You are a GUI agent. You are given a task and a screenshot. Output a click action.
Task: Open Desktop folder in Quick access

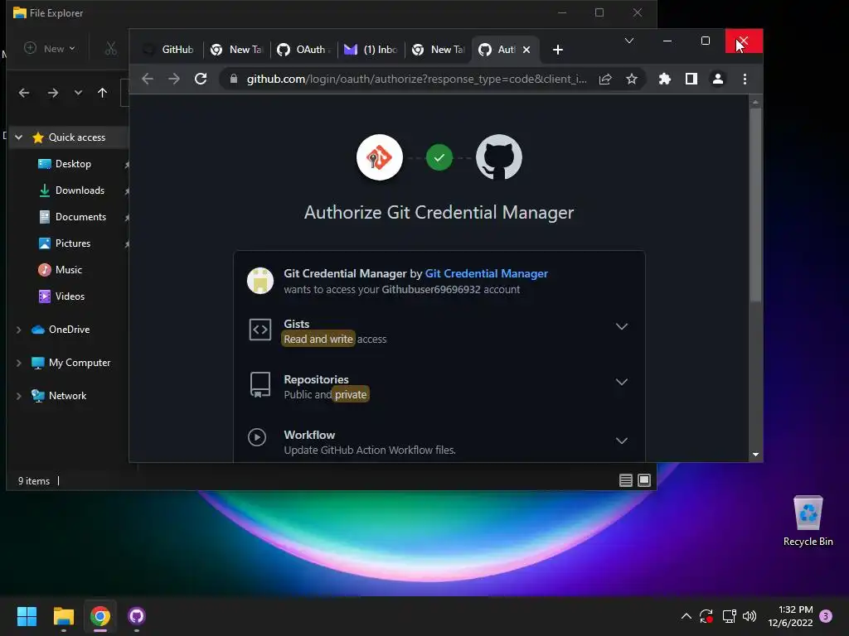(x=73, y=164)
